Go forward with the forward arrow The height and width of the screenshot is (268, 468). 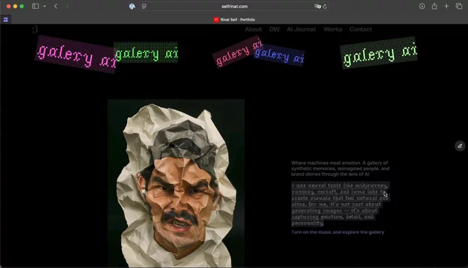67,7
